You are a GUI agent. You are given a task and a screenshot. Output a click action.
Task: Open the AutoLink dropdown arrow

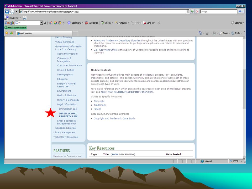pos(129,23)
